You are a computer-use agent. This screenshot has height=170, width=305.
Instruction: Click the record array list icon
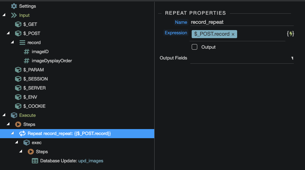[22, 43]
